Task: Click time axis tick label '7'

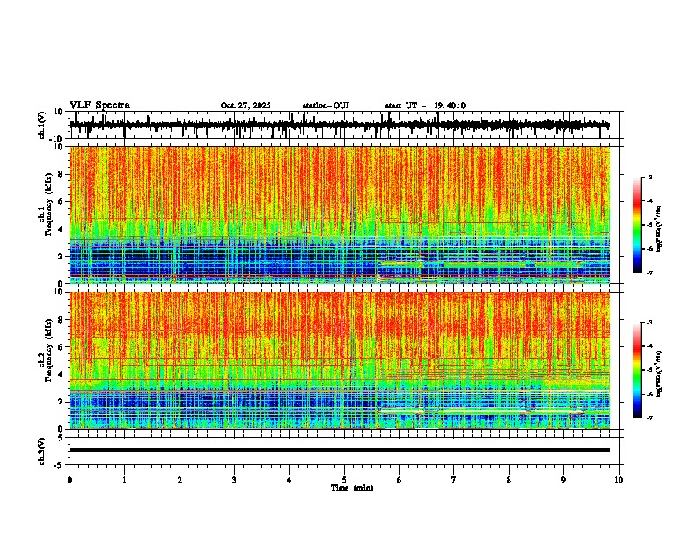Action: (454, 480)
